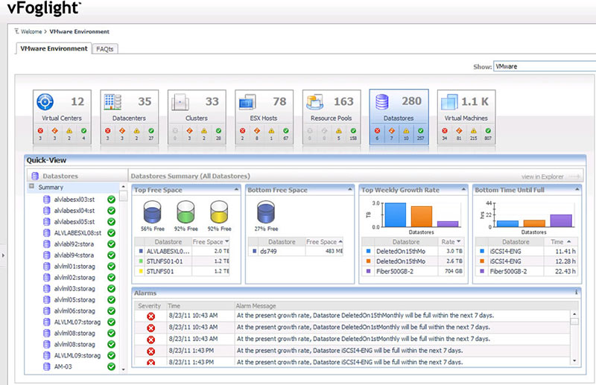The height and width of the screenshot is (385, 596).
Task: Click green status check for alvlabesxl03:st
Action: (x=111, y=200)
